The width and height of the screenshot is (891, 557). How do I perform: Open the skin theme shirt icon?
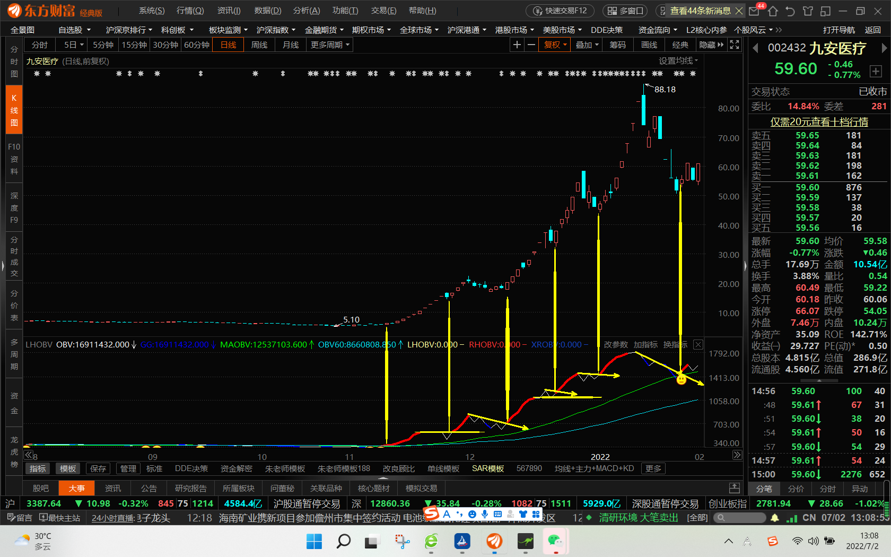[808, 11]
